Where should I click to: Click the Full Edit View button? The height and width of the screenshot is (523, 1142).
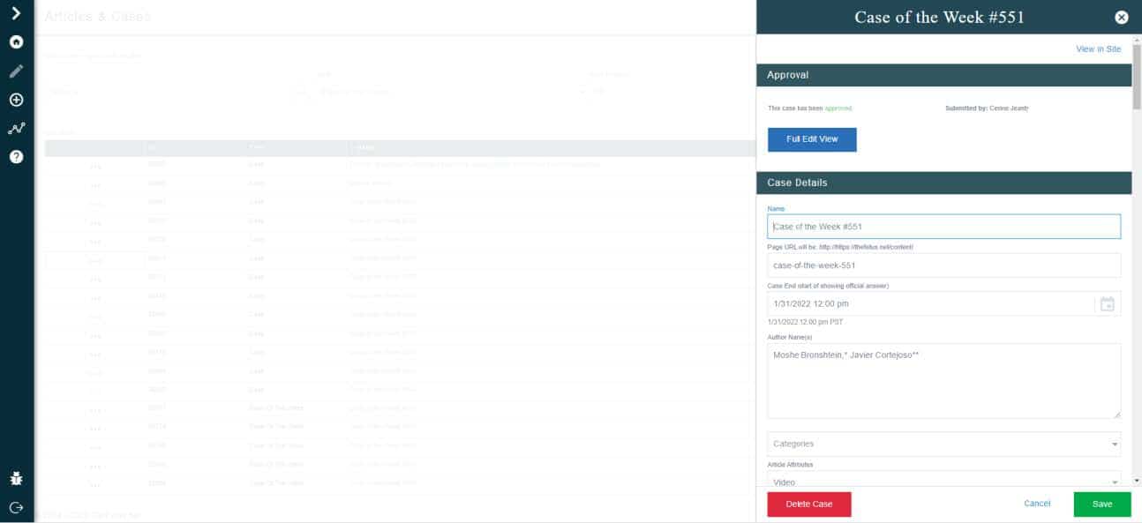point(811,139)
